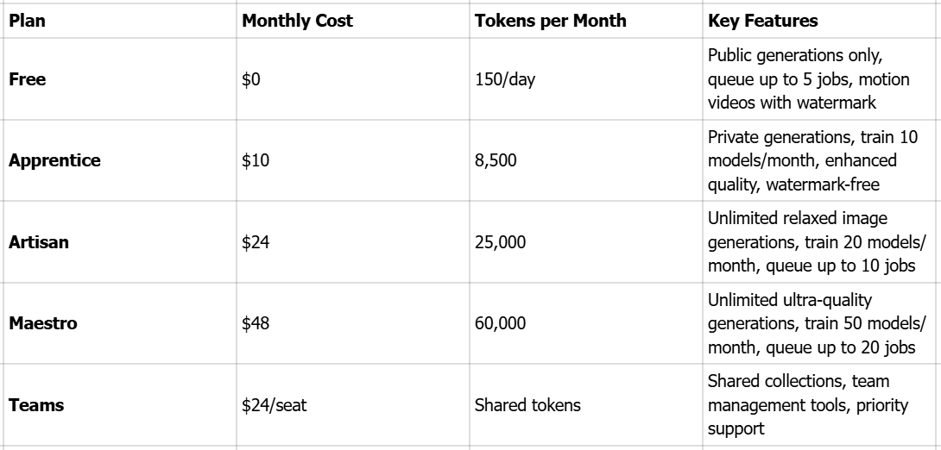Image resolution: width=941 pixels, height=450 pixels.
Task: Click the Tokens per Month header
Action: click(585, 21)
